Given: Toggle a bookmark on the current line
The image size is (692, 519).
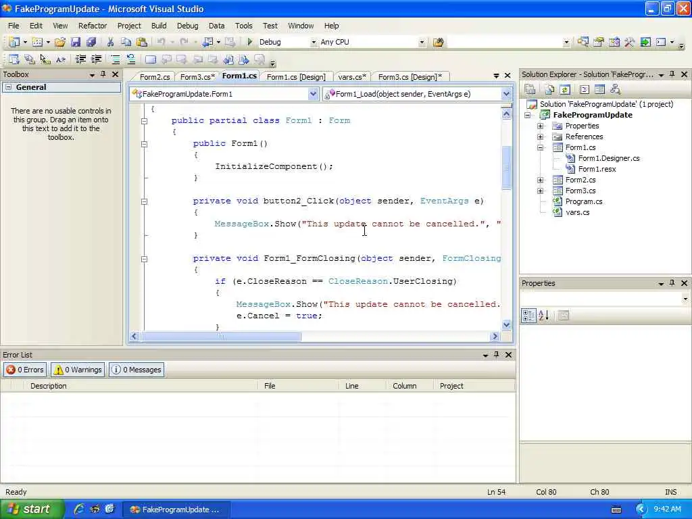Looking at the screenshot, I should pyautogui.click(x=151, y=59).
